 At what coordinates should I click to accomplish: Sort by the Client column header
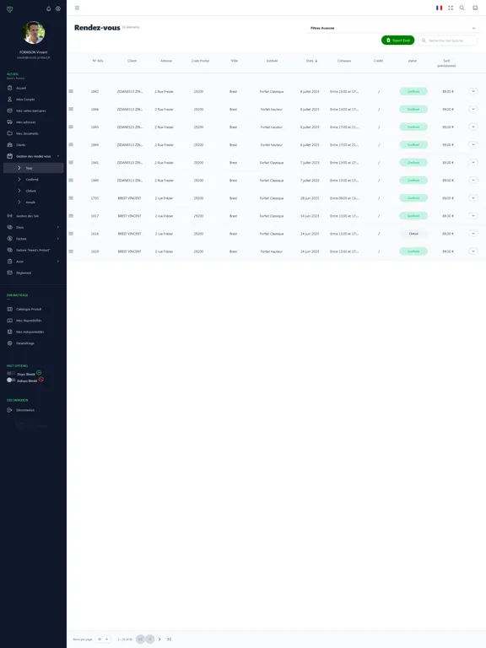132,61
